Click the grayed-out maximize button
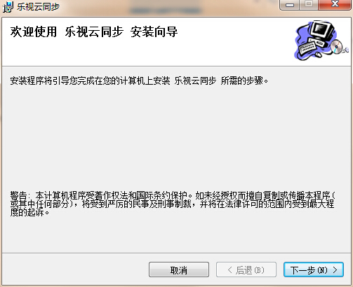353x287 pixels. pyautogui.click(x=309, y=5)
